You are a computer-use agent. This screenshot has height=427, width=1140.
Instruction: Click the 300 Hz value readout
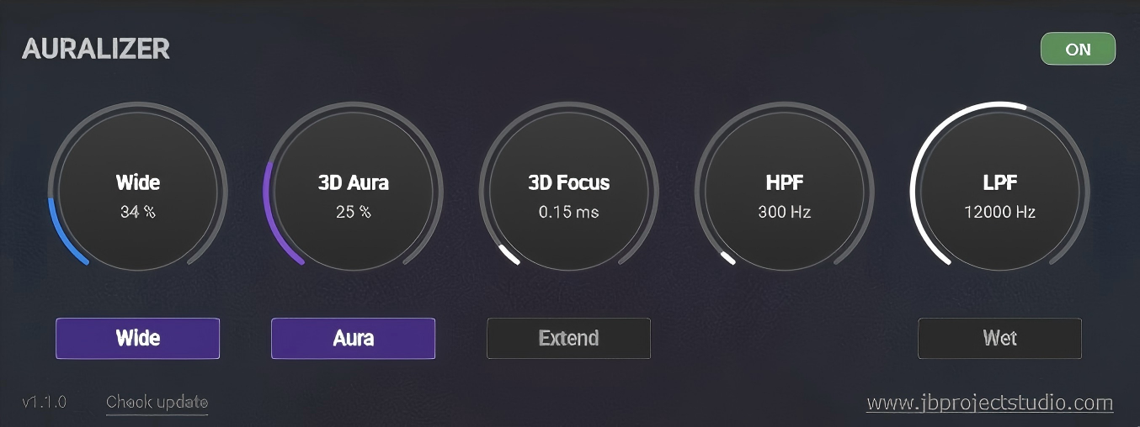(785, 212)
